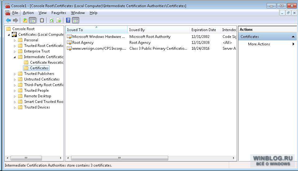The image size is (298, 171).
Task: Restore down the inner MMC child window
Action: click(x=288, y=13)
